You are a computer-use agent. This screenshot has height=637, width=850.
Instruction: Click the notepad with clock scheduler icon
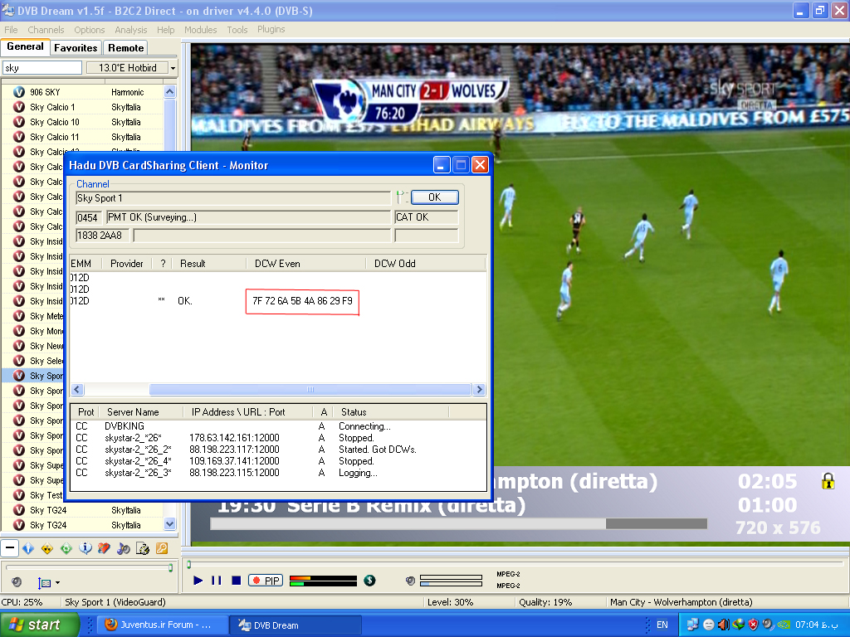point(143,549)
